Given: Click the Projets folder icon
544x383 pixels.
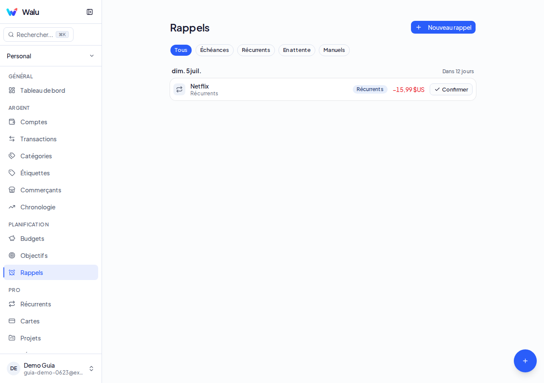Looking at the screenshot, I should click(12, 338).
